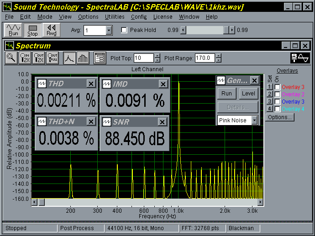Increase Plot Top with the up arrow
This screenshot has width=315, height=236.
click(157, 56)
